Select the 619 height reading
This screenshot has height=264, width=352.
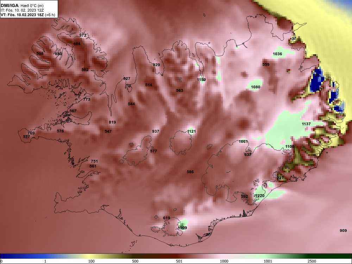[166, 218]
